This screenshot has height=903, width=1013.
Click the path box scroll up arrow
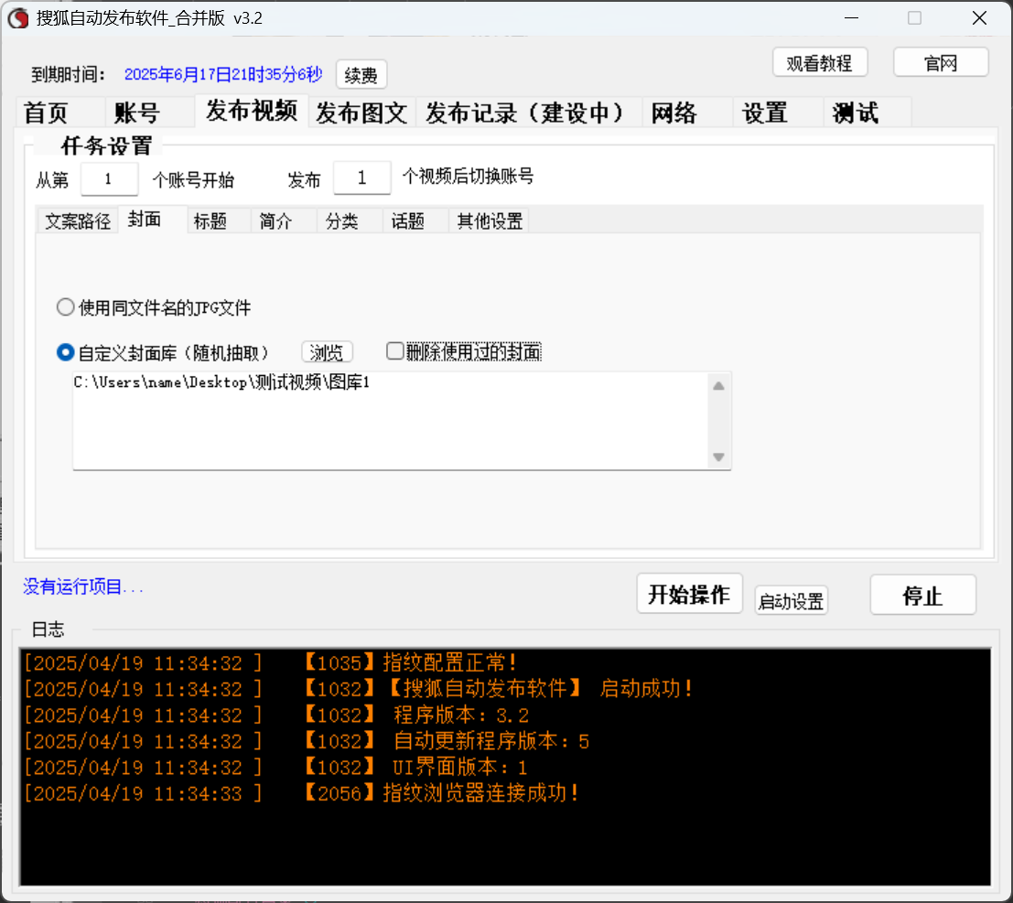point(718,385)
